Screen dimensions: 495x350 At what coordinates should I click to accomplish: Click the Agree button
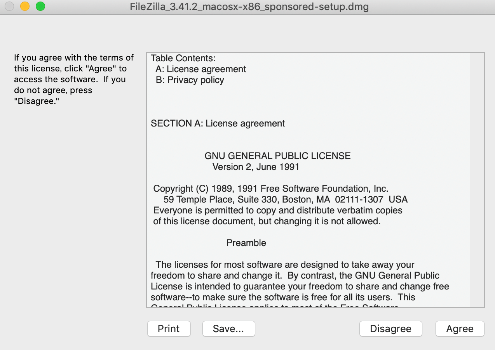460,329
